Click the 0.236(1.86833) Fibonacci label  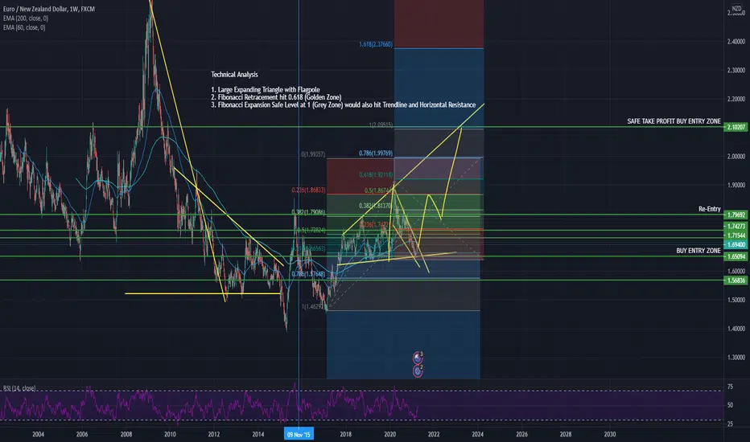pos(308,190)
